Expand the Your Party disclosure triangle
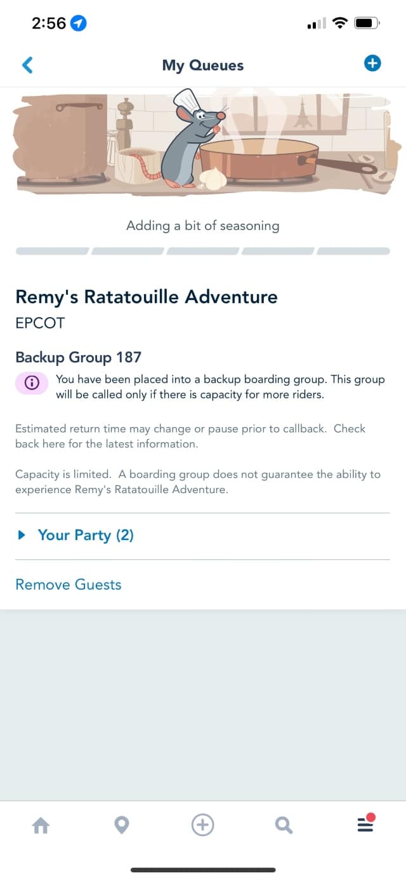 (22, 535)
